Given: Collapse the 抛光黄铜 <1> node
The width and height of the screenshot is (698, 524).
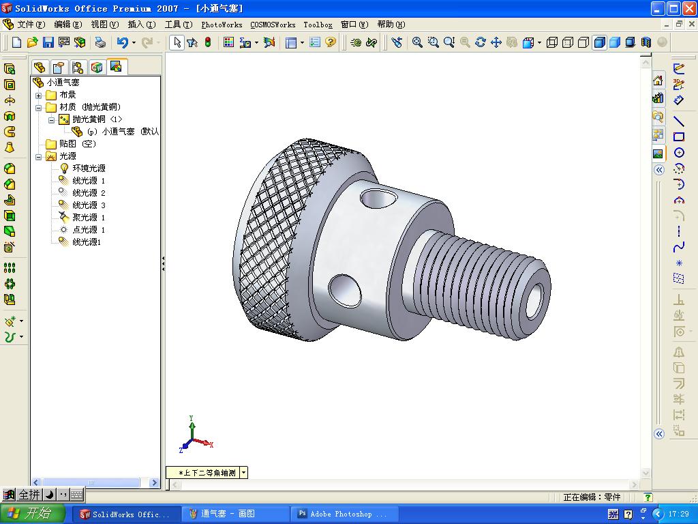Looking at the screenshot, I should point(51,120).
